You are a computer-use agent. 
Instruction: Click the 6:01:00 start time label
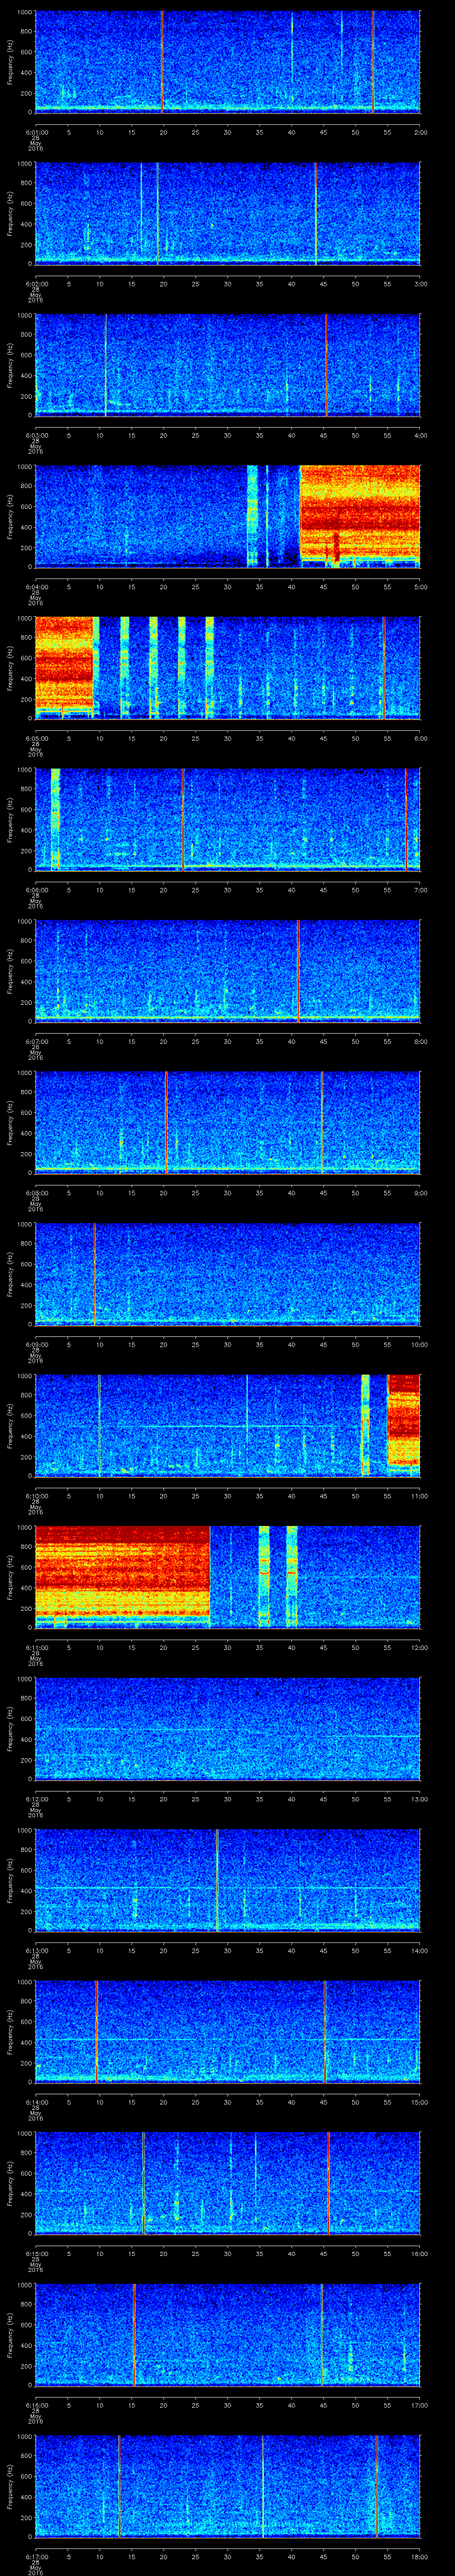tap(36, 132)
